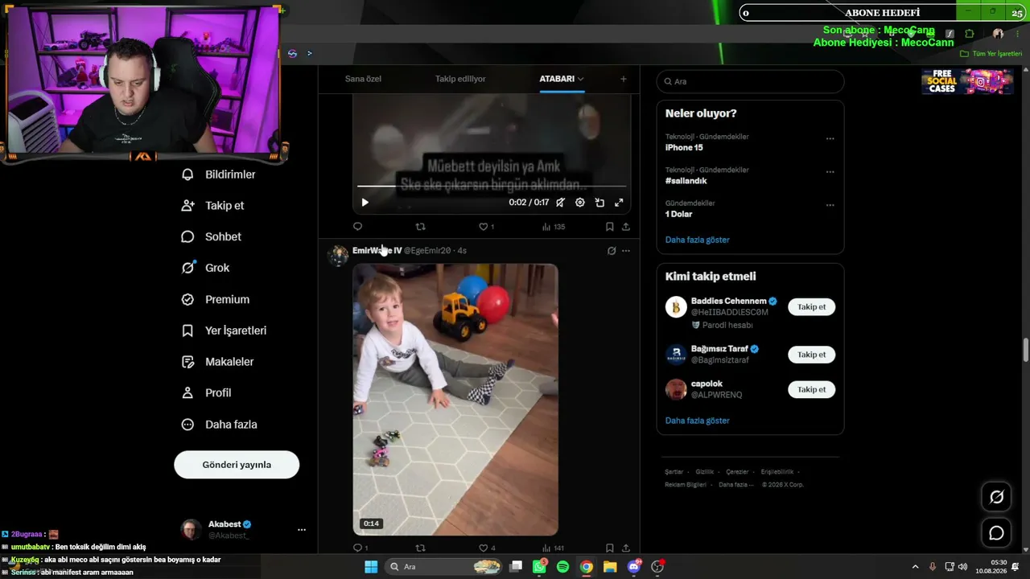Click the Gönderi yayınla button
Image resolution: width=1030 pixels, height=579 pixels.
(237, 465)
